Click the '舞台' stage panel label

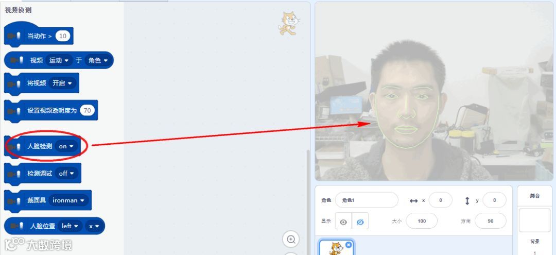point(535,196)
